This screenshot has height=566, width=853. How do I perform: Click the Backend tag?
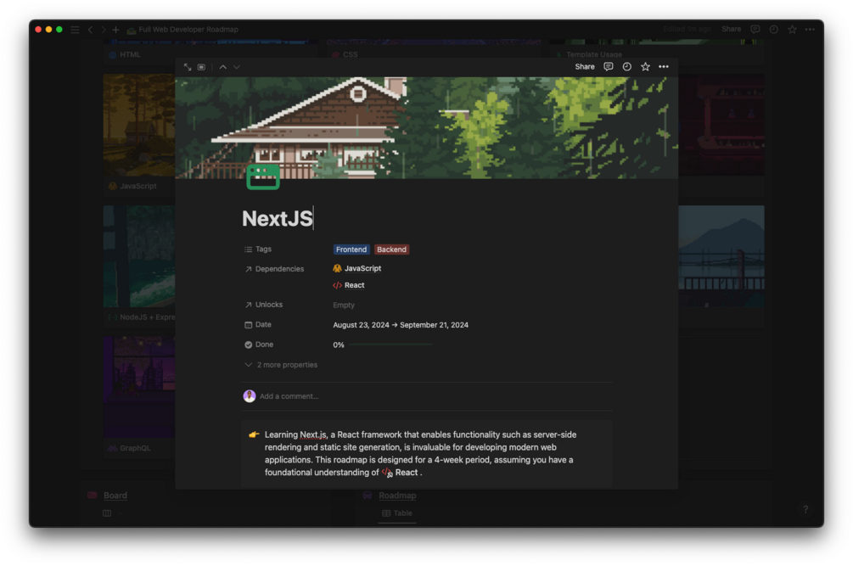[391, 249]
